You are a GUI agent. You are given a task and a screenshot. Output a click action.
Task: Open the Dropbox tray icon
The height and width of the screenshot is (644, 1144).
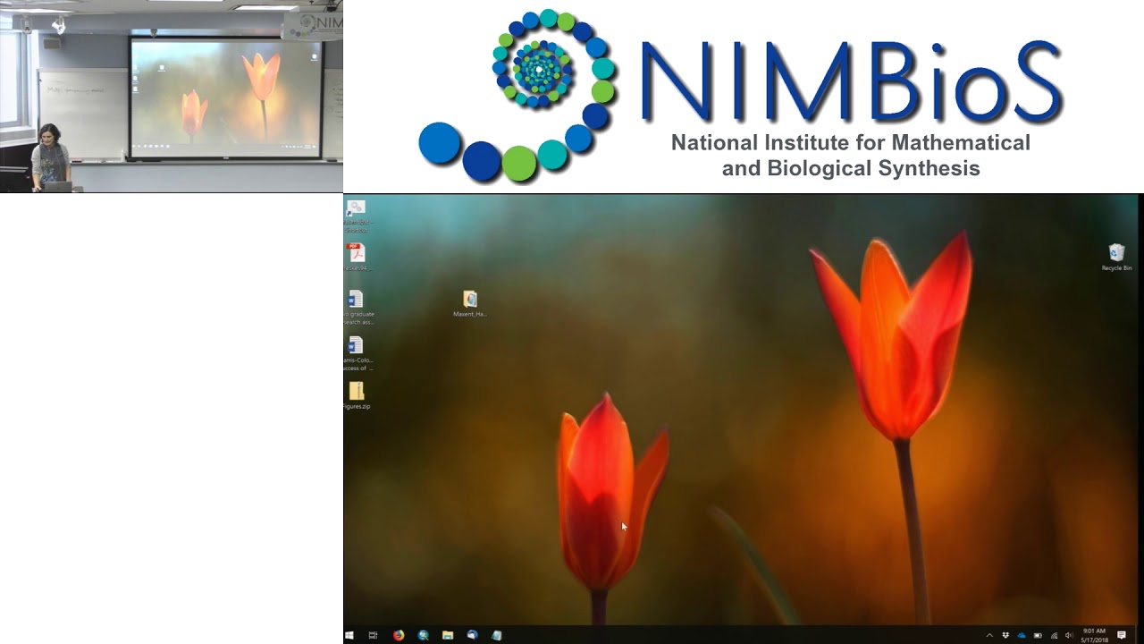1005,635
